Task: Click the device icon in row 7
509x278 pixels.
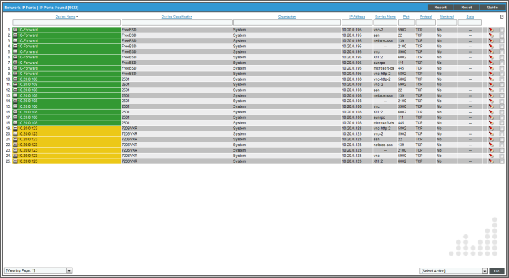Action: (x=15, y=63)
